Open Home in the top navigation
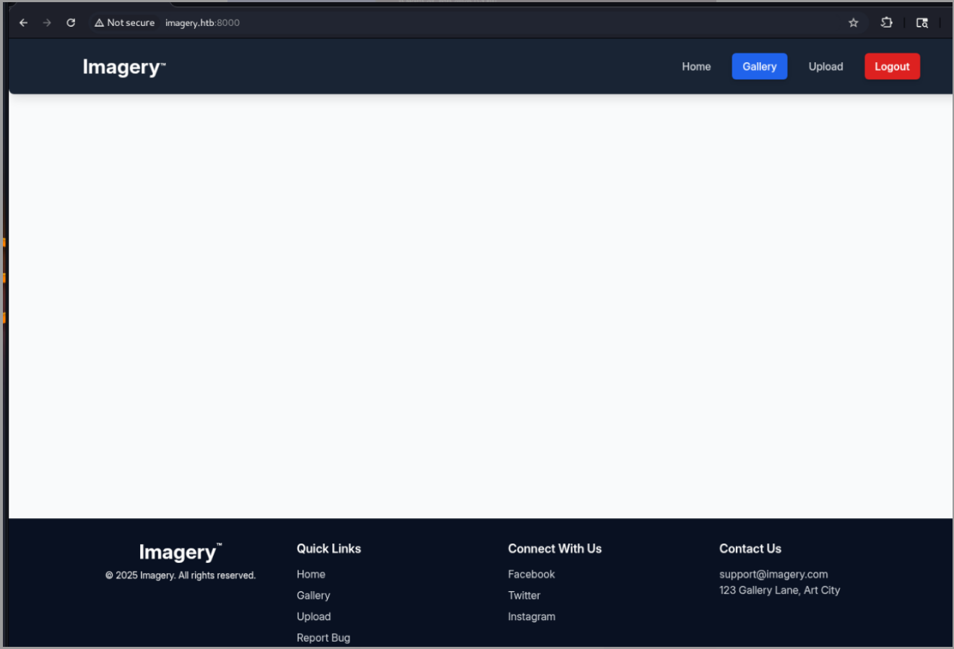The width and height of the screenshot is (954, 649). click(696, 66)
